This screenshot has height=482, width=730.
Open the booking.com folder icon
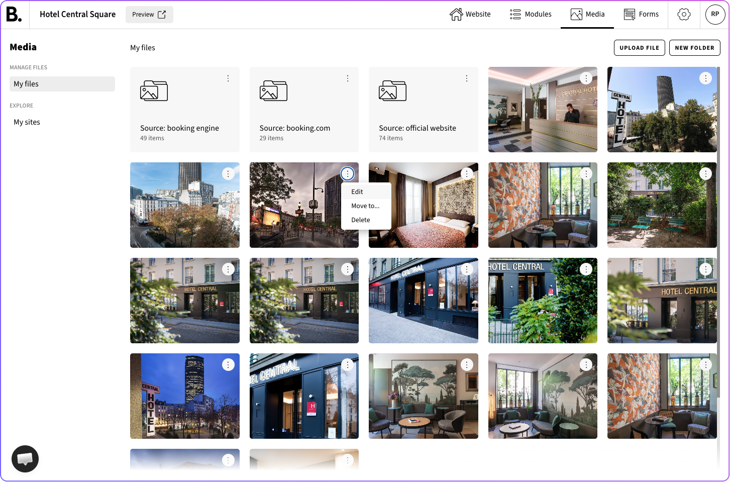click(x=273, y=91)
